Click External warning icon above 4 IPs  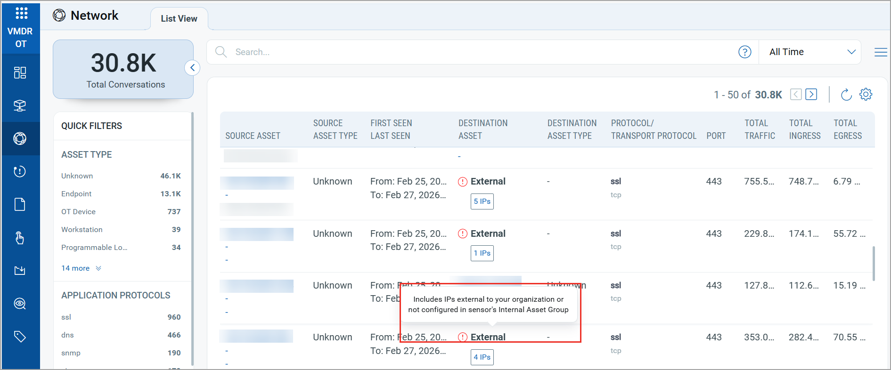463,337
